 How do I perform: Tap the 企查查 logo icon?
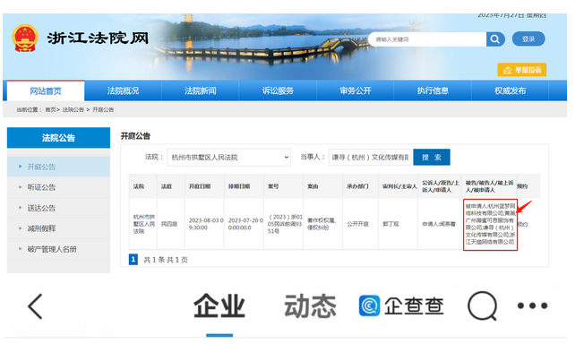(x=369, y=305)
